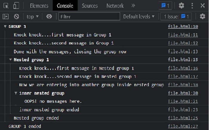Viewport: 209px width, 130px height.
Task: Collapse the GROUP 1 triangle
Action: click(x=5, y=26)
